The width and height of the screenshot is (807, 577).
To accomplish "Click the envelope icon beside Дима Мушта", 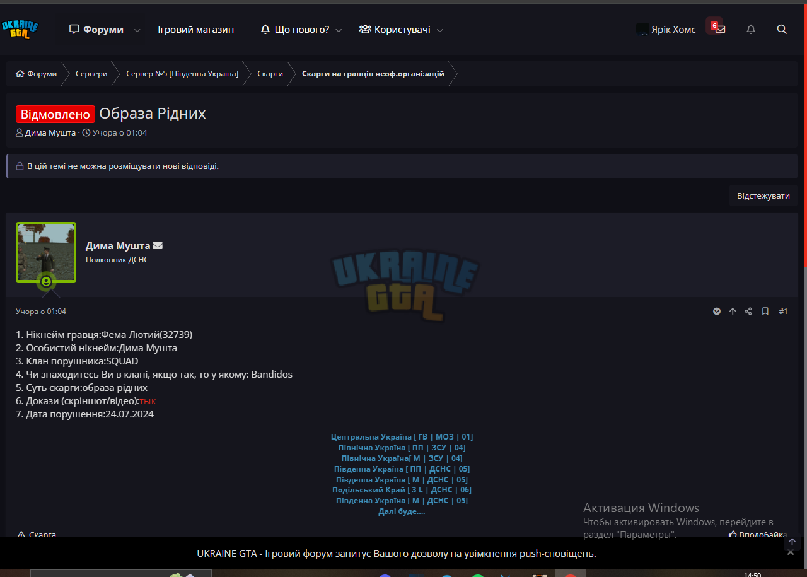I will pyautogui.click(x=158, y=246).
